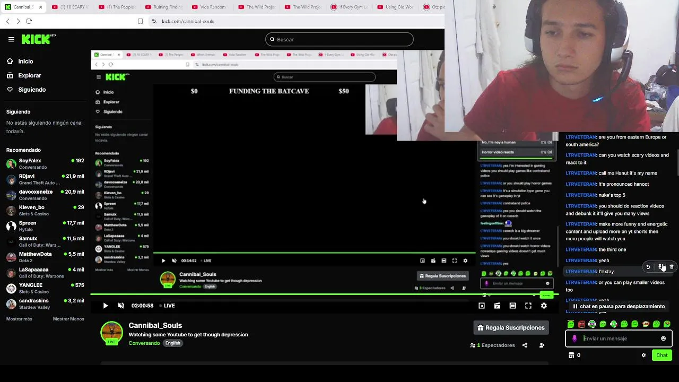Click Spreen channel avatar in sidebar
The image size is (679, 382).
pyautogui.click(x=11, y=226)
